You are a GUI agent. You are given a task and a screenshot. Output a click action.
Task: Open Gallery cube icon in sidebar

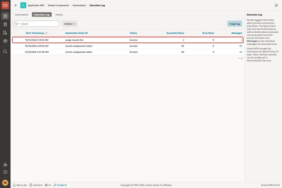(5, 41)
